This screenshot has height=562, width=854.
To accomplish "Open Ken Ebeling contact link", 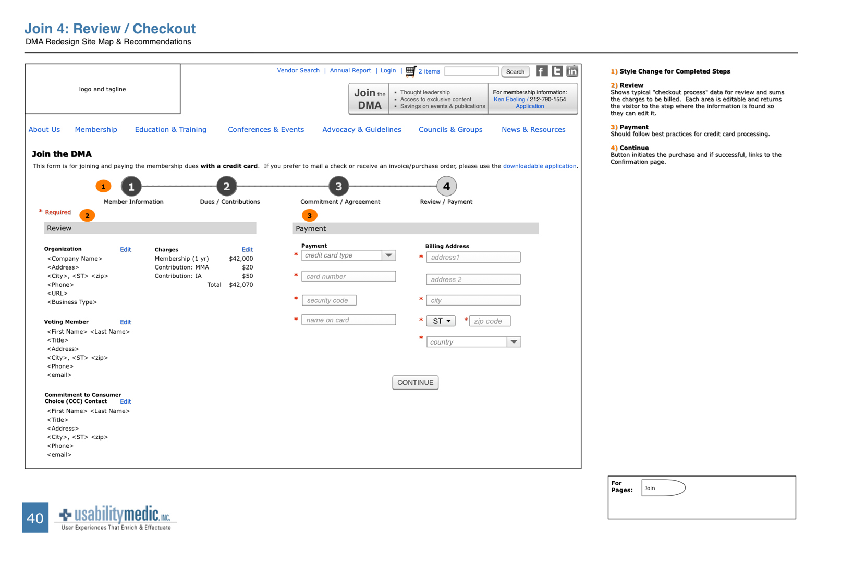I will pos(509,100).
